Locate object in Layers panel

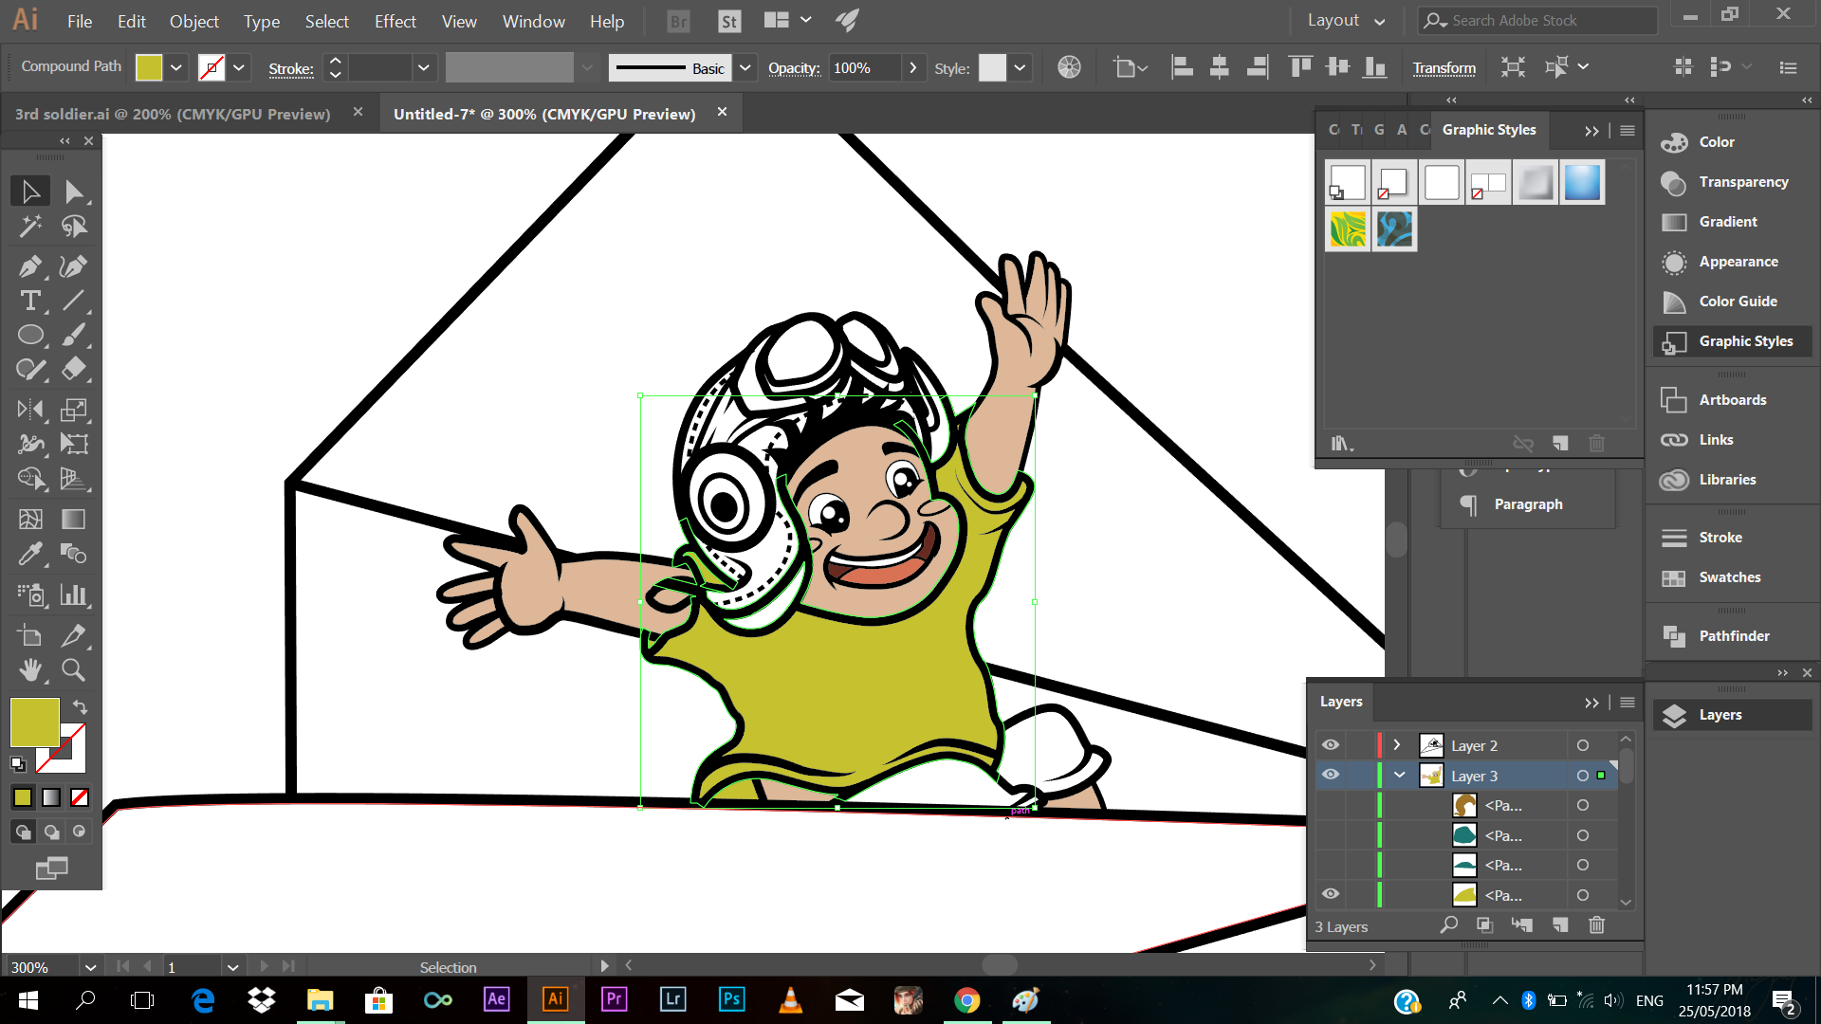1448,924
